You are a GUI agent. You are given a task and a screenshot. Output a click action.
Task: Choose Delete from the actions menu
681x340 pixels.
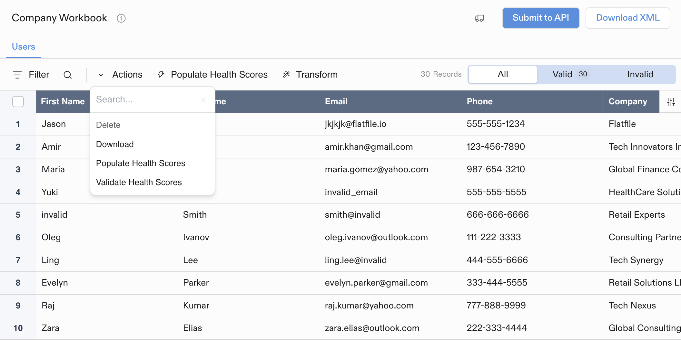[x=153, y=125]
